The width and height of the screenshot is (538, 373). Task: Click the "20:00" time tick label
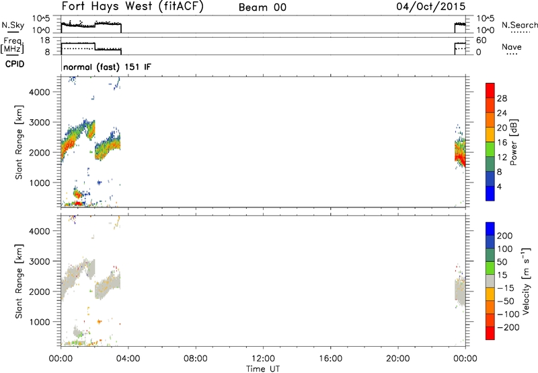397,359
